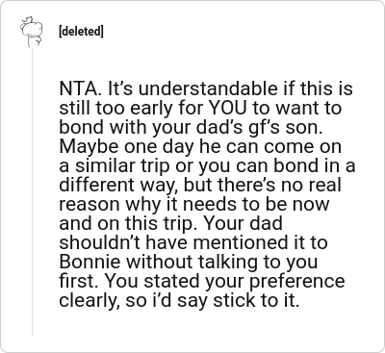Click the word 'preference' in the comment
This screenshot has height=353, width=385.
(297, 282)
